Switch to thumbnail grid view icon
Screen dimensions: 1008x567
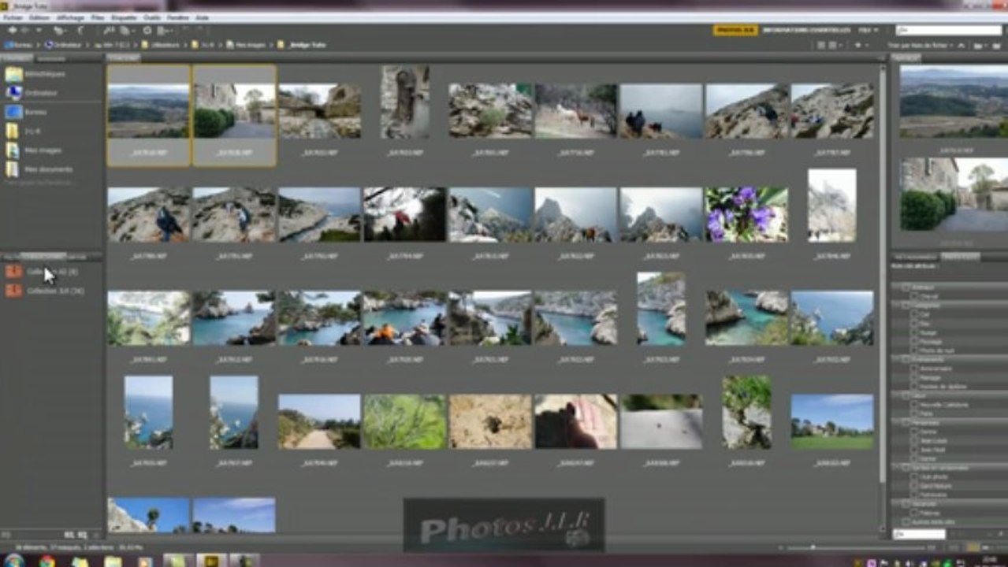[x=973, y=547]
